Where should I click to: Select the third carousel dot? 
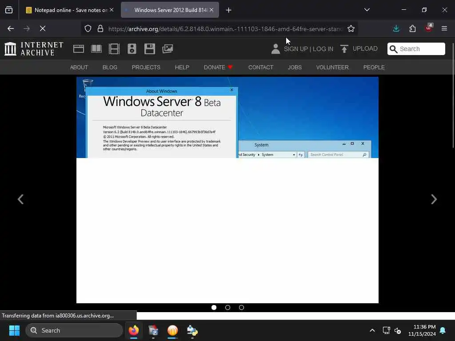241,307
